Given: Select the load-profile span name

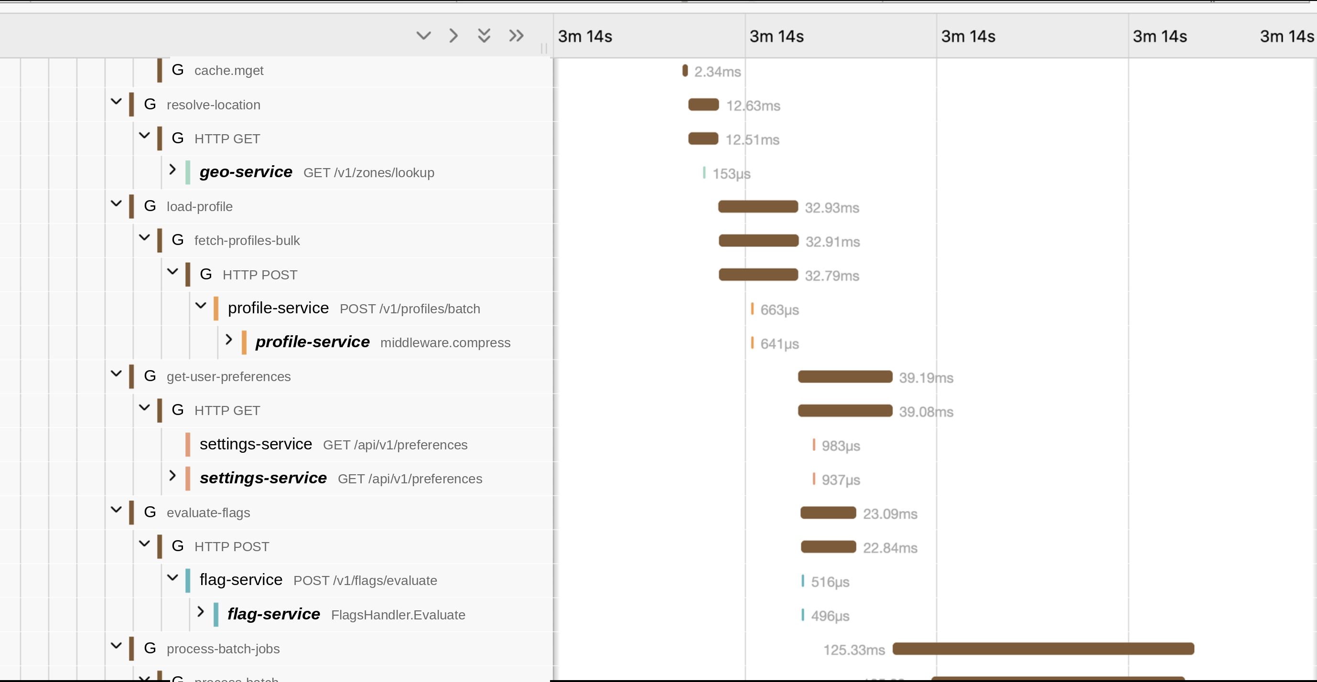Looking at the screenshot, I should tap(199, 206).
